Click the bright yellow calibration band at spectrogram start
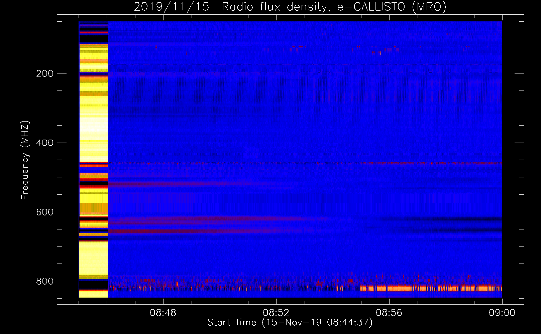541x334 pixels. click(93, 159)
